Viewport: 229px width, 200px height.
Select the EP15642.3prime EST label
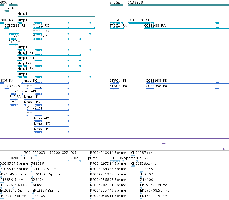154,185
